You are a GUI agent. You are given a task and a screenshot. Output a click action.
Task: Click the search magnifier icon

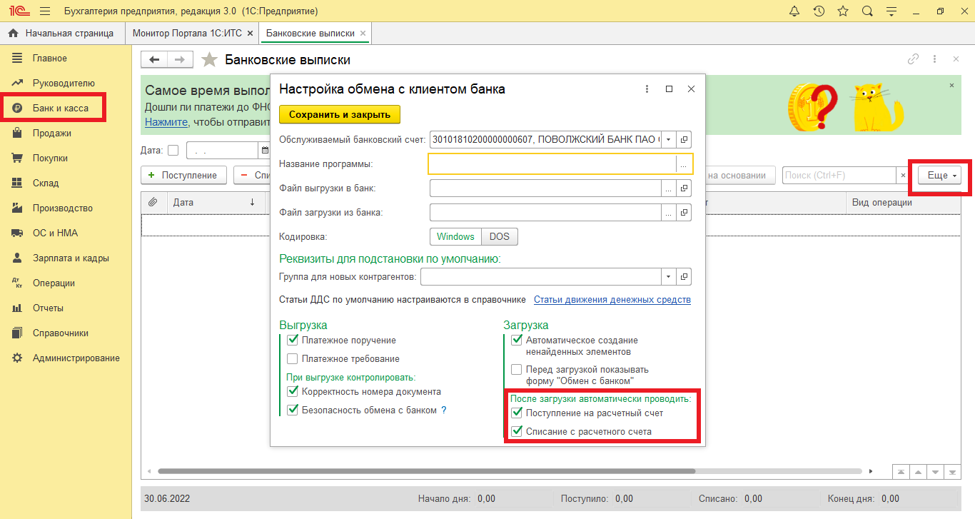tap(867, 11)
